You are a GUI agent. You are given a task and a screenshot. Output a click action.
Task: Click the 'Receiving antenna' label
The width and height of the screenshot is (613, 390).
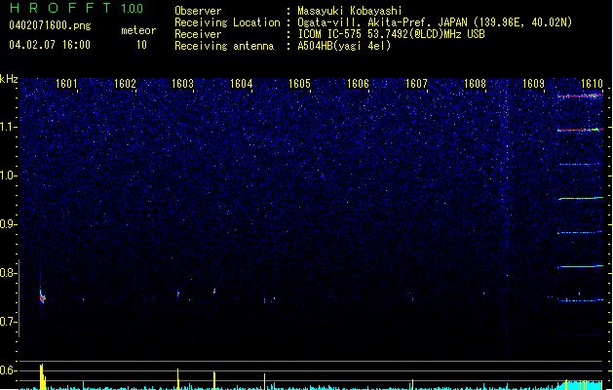pyautogui.click(x=224, y=46)
